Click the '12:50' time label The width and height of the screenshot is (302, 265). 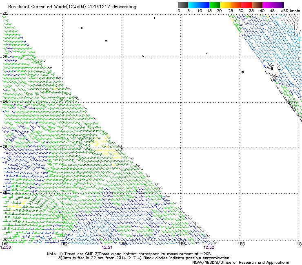click(x=6, y=247)
